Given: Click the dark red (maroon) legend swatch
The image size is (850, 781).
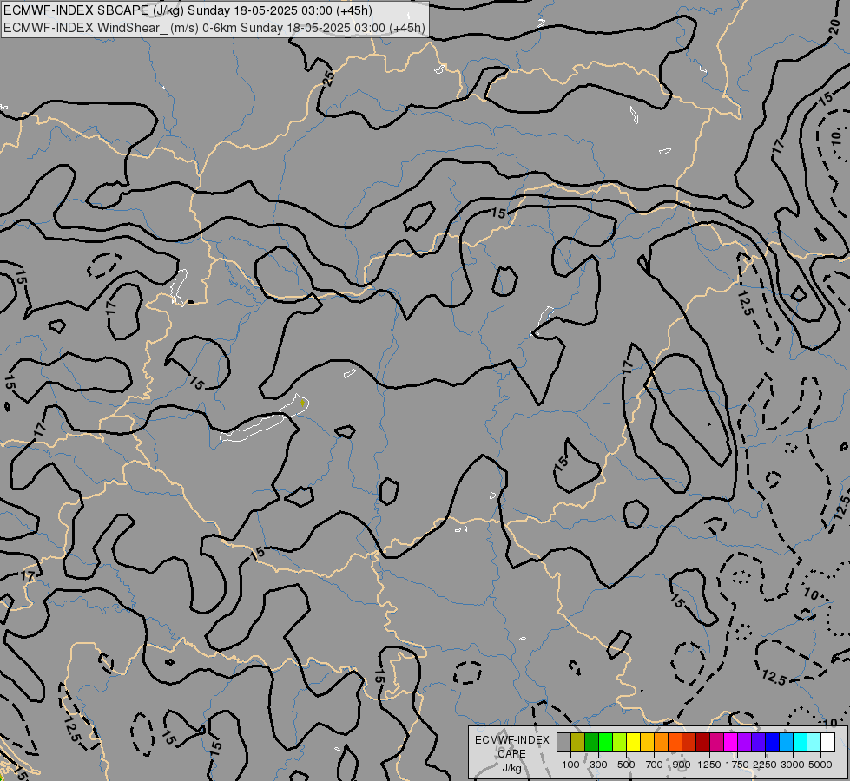Looking at the screenshot, I should [x=703, y=742].
